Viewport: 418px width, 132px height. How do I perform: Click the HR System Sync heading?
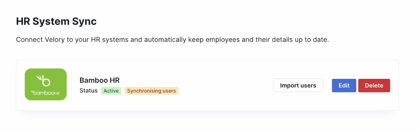click(56, 21)
